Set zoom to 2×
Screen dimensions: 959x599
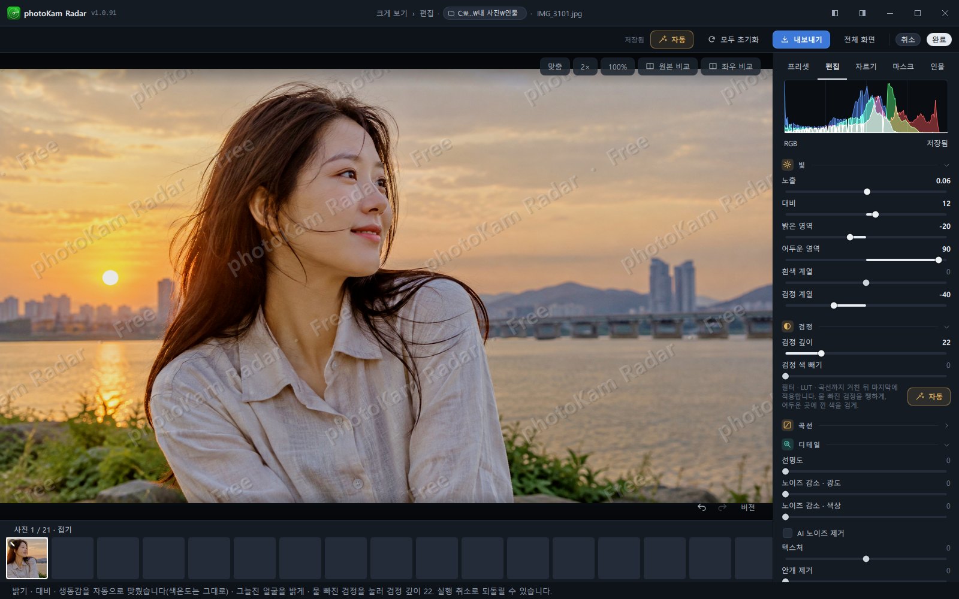tap(585, 66)
